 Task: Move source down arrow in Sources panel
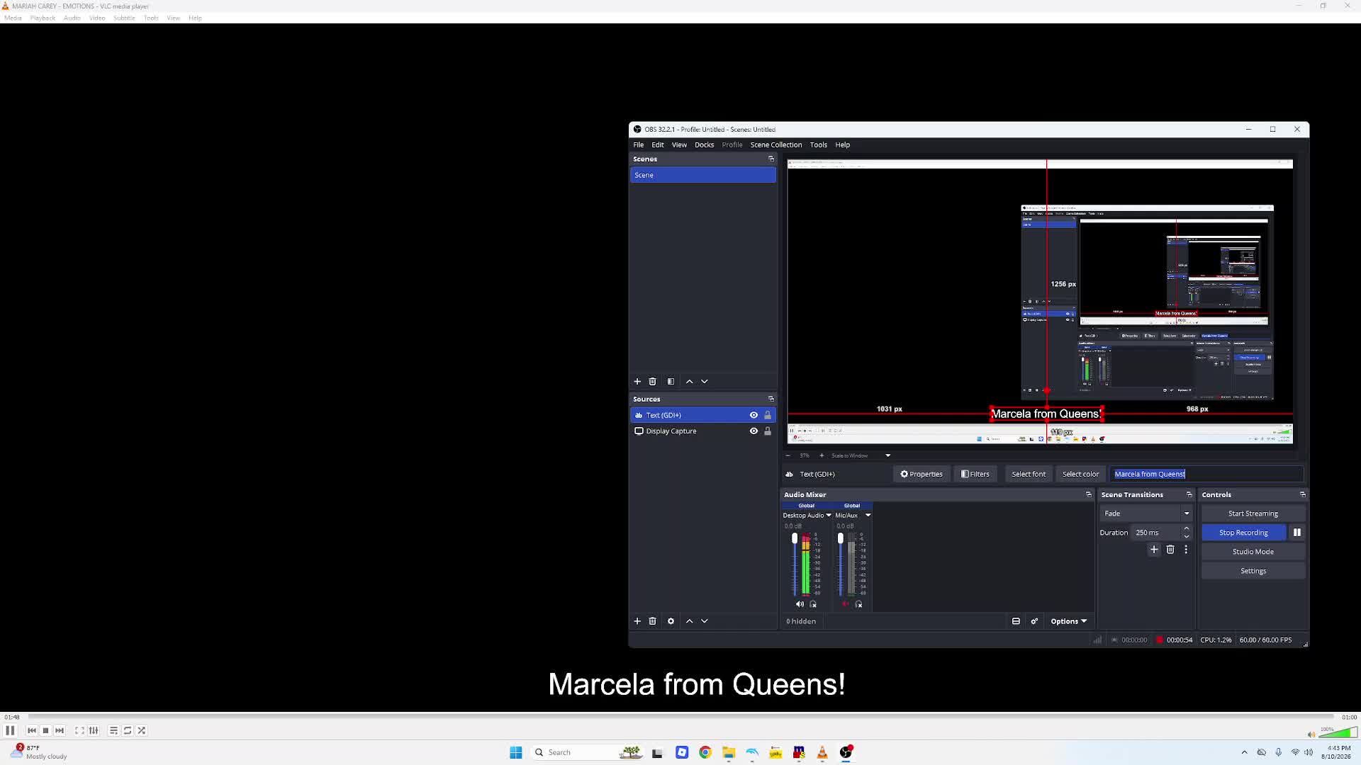pos(705,621)
